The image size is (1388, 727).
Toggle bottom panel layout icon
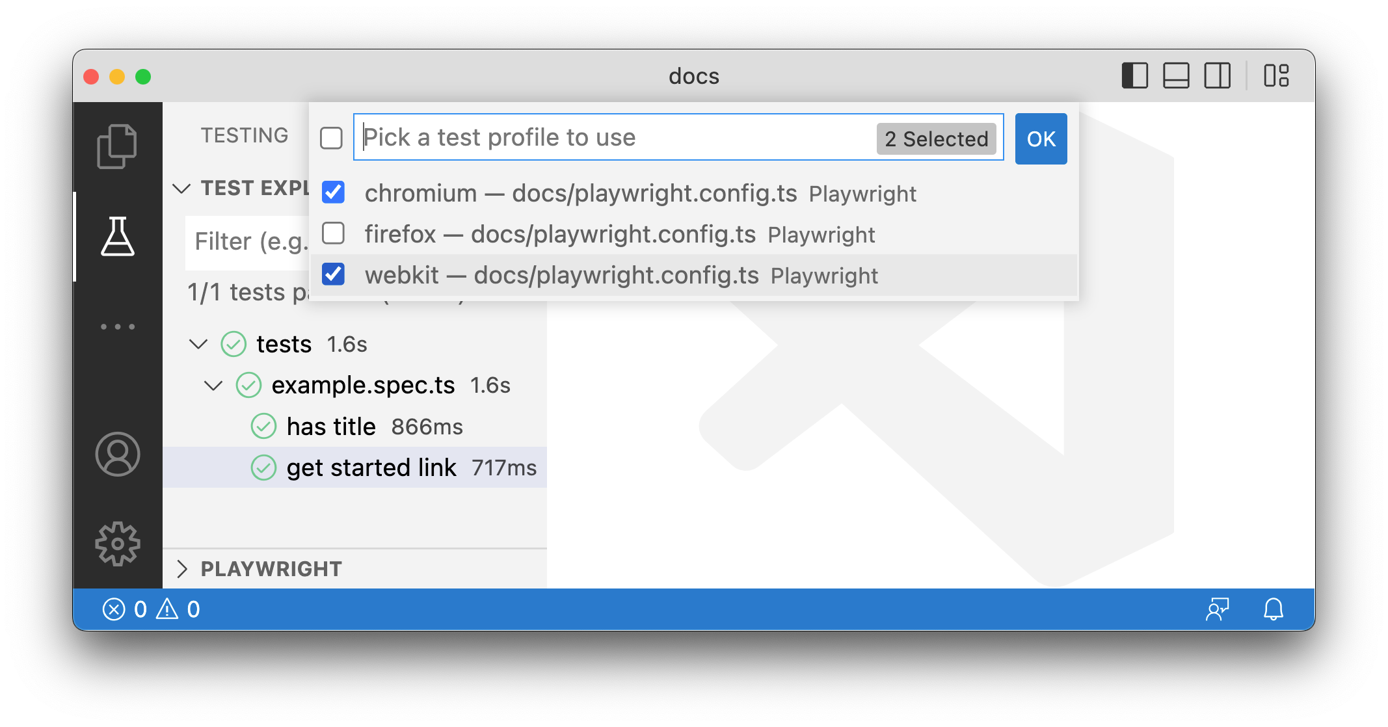pos(1176,75)
